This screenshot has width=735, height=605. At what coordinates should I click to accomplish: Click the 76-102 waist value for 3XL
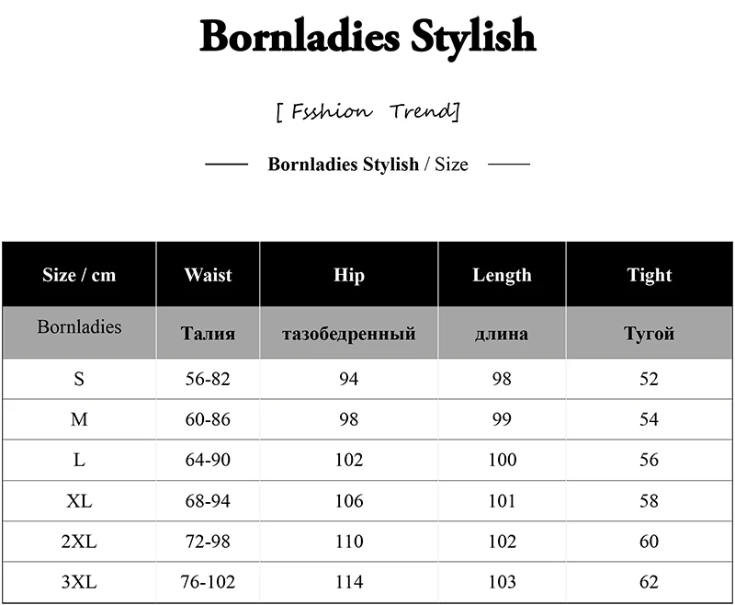click(x=208, y=582)
